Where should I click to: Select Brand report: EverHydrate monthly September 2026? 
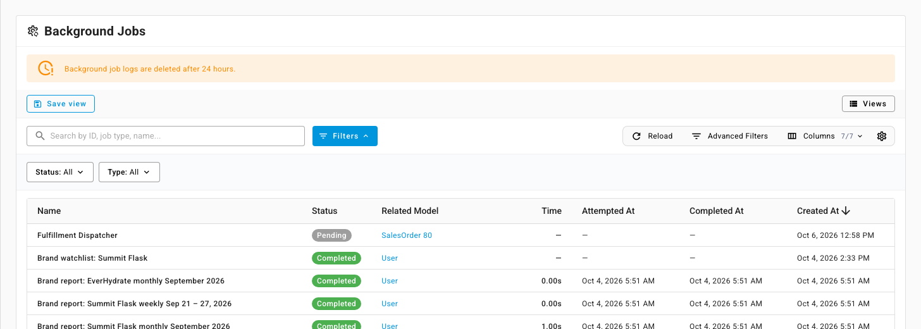pyautogui.click(x=131, y=281)
